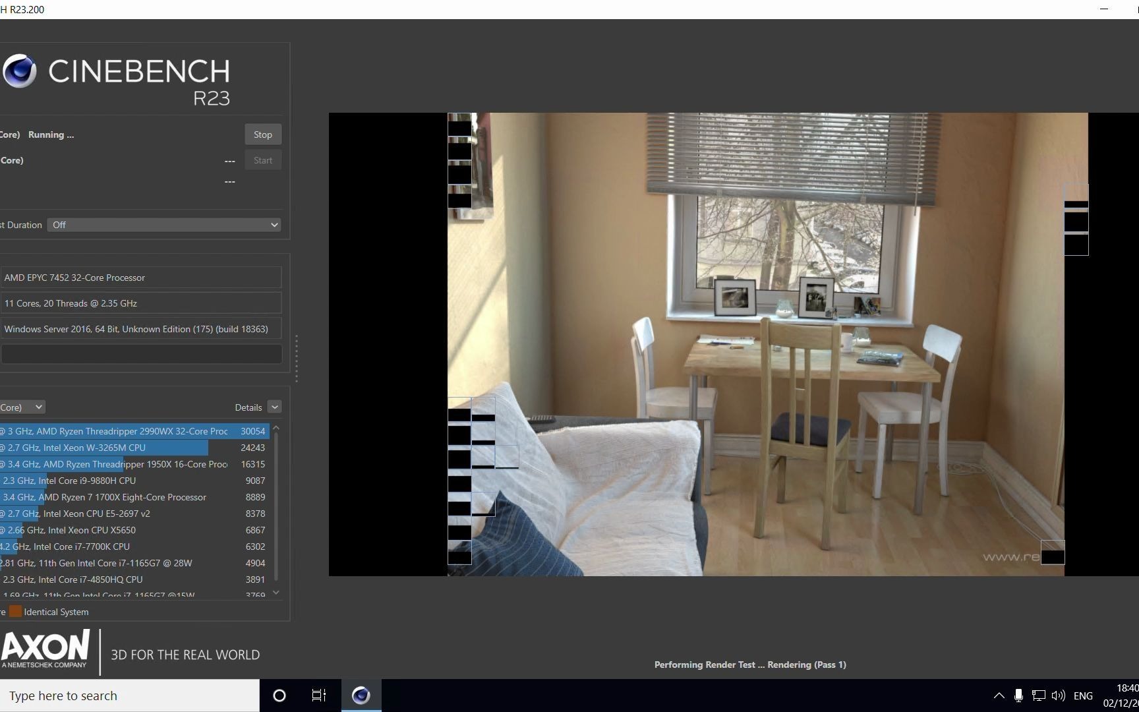Viewport: 1139px width, 712px height.
Task: Open Cortana circle icon on taskbar
Action: (279, 696)
